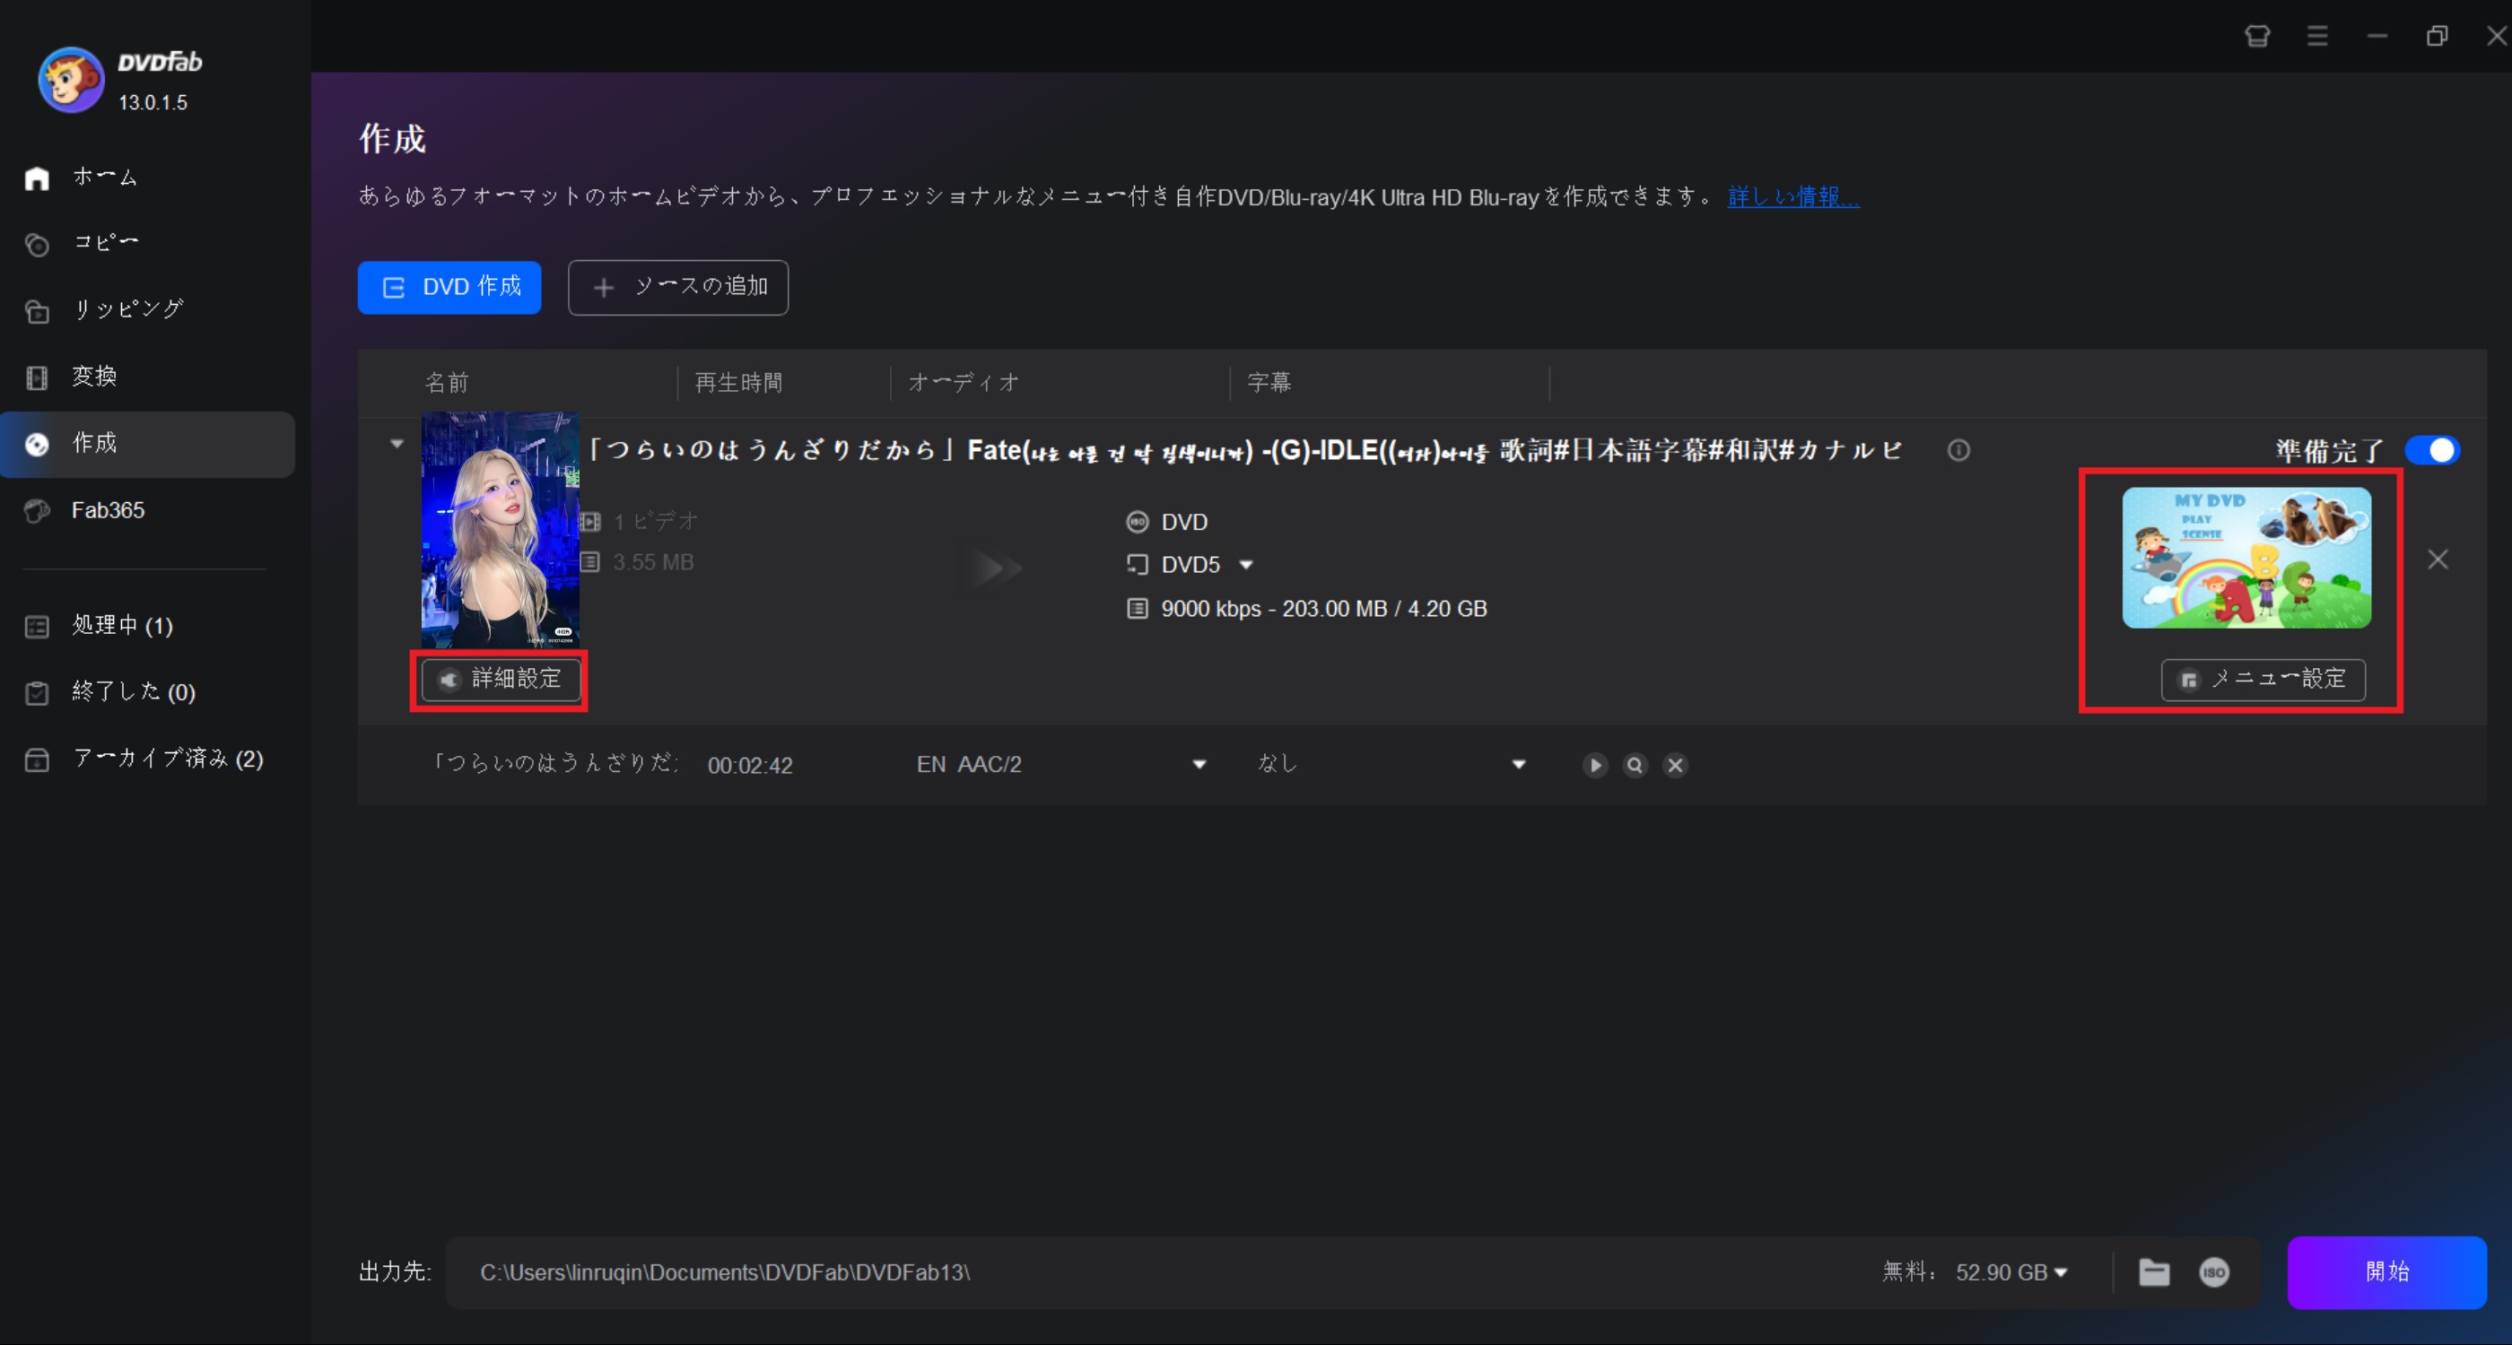Open 詳細設定 advanced settings
2512x1345 pixels.
pos(502,680)
